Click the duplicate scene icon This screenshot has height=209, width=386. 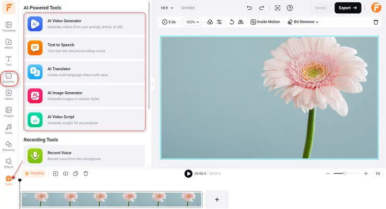tap(76, 174)
